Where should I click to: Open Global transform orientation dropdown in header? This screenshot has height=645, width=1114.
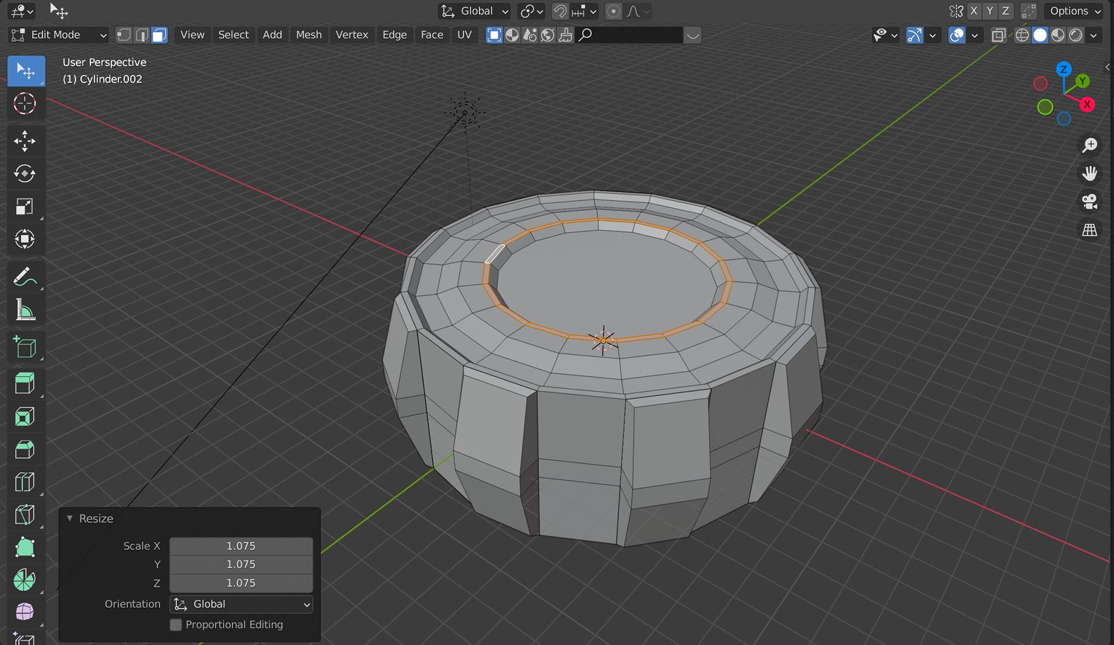click(x=474, y=11)
